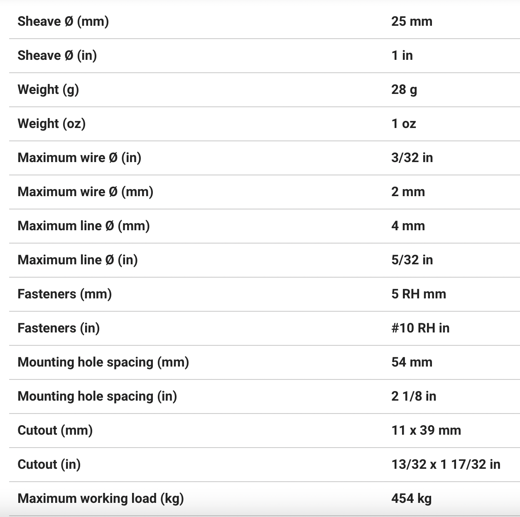
Task: Click the "2 1/8 in" spacing value
Action: pyautogui.click(x=413, y=396)
